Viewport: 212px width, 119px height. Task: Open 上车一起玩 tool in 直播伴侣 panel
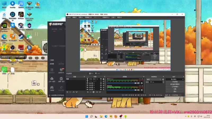coord(52,80)
